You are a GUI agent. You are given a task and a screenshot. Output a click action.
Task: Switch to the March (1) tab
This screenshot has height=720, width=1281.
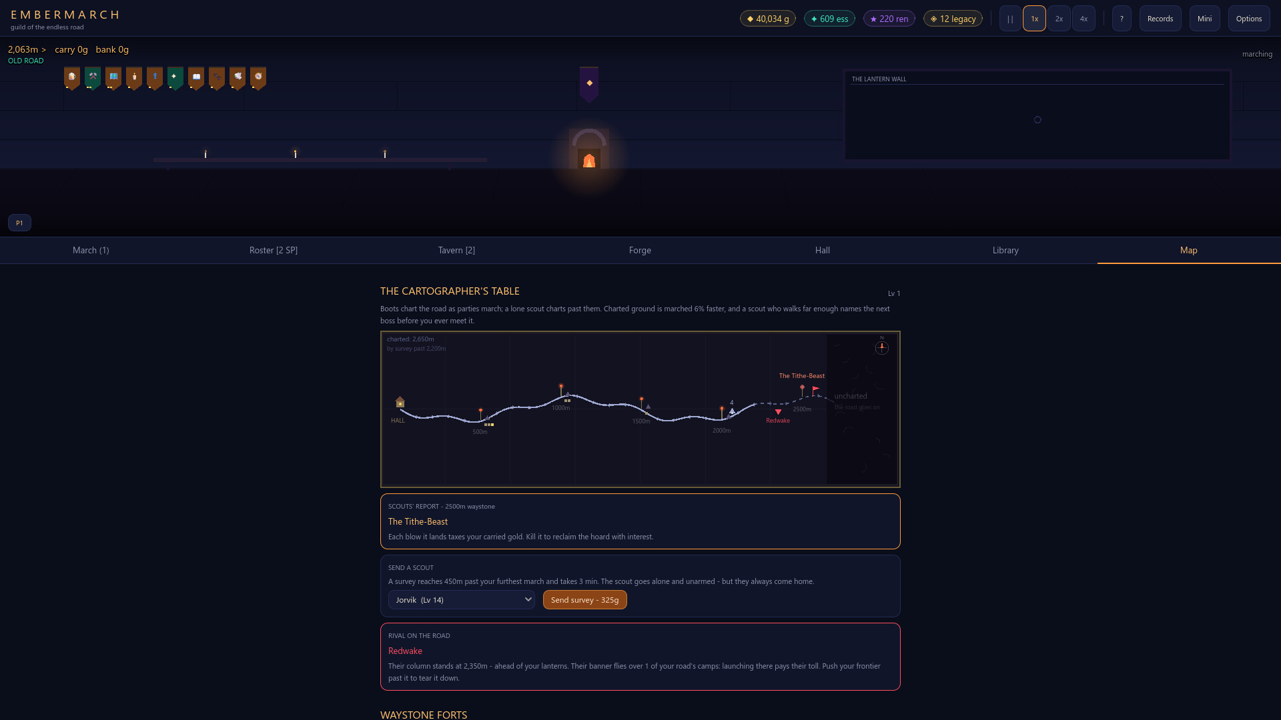click(91, 250)
